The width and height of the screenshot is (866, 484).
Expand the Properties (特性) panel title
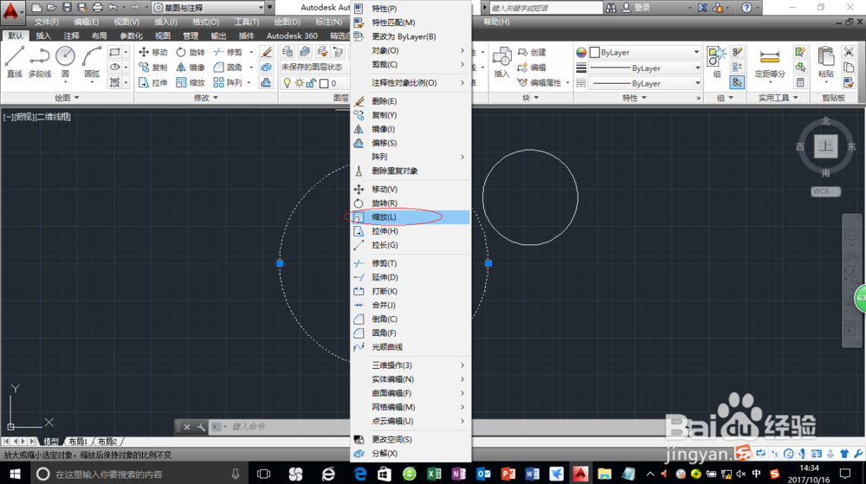[x=634, y=98]
